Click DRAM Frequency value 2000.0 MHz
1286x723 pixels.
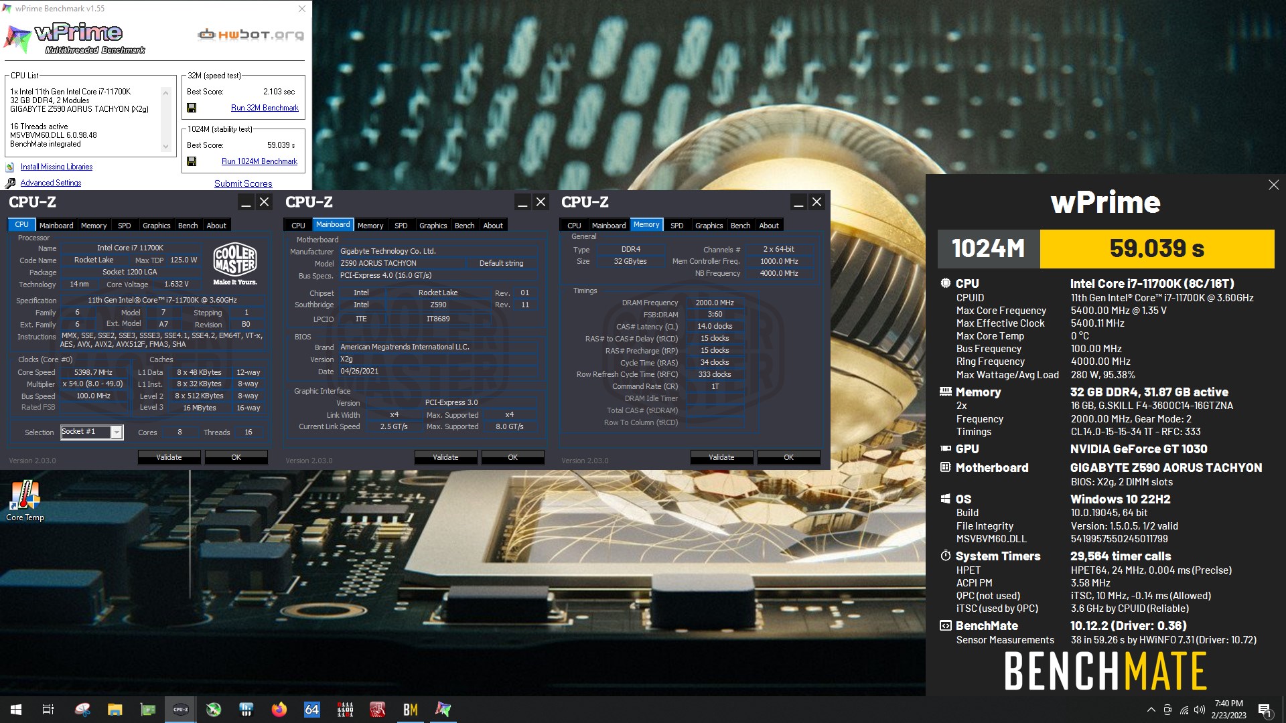click(x=715, y=303)
